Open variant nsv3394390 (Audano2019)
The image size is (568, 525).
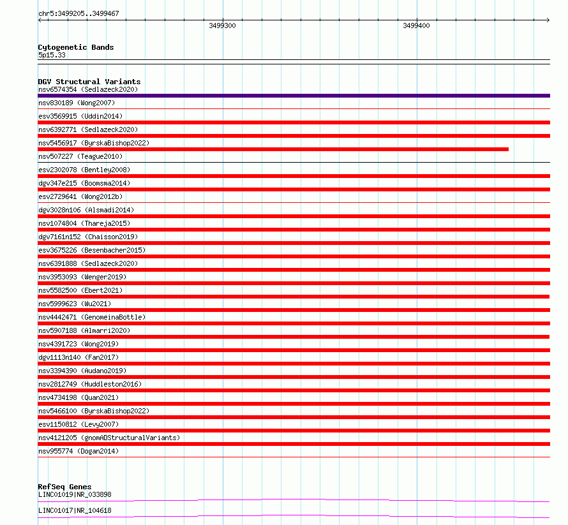click(82, 371)
